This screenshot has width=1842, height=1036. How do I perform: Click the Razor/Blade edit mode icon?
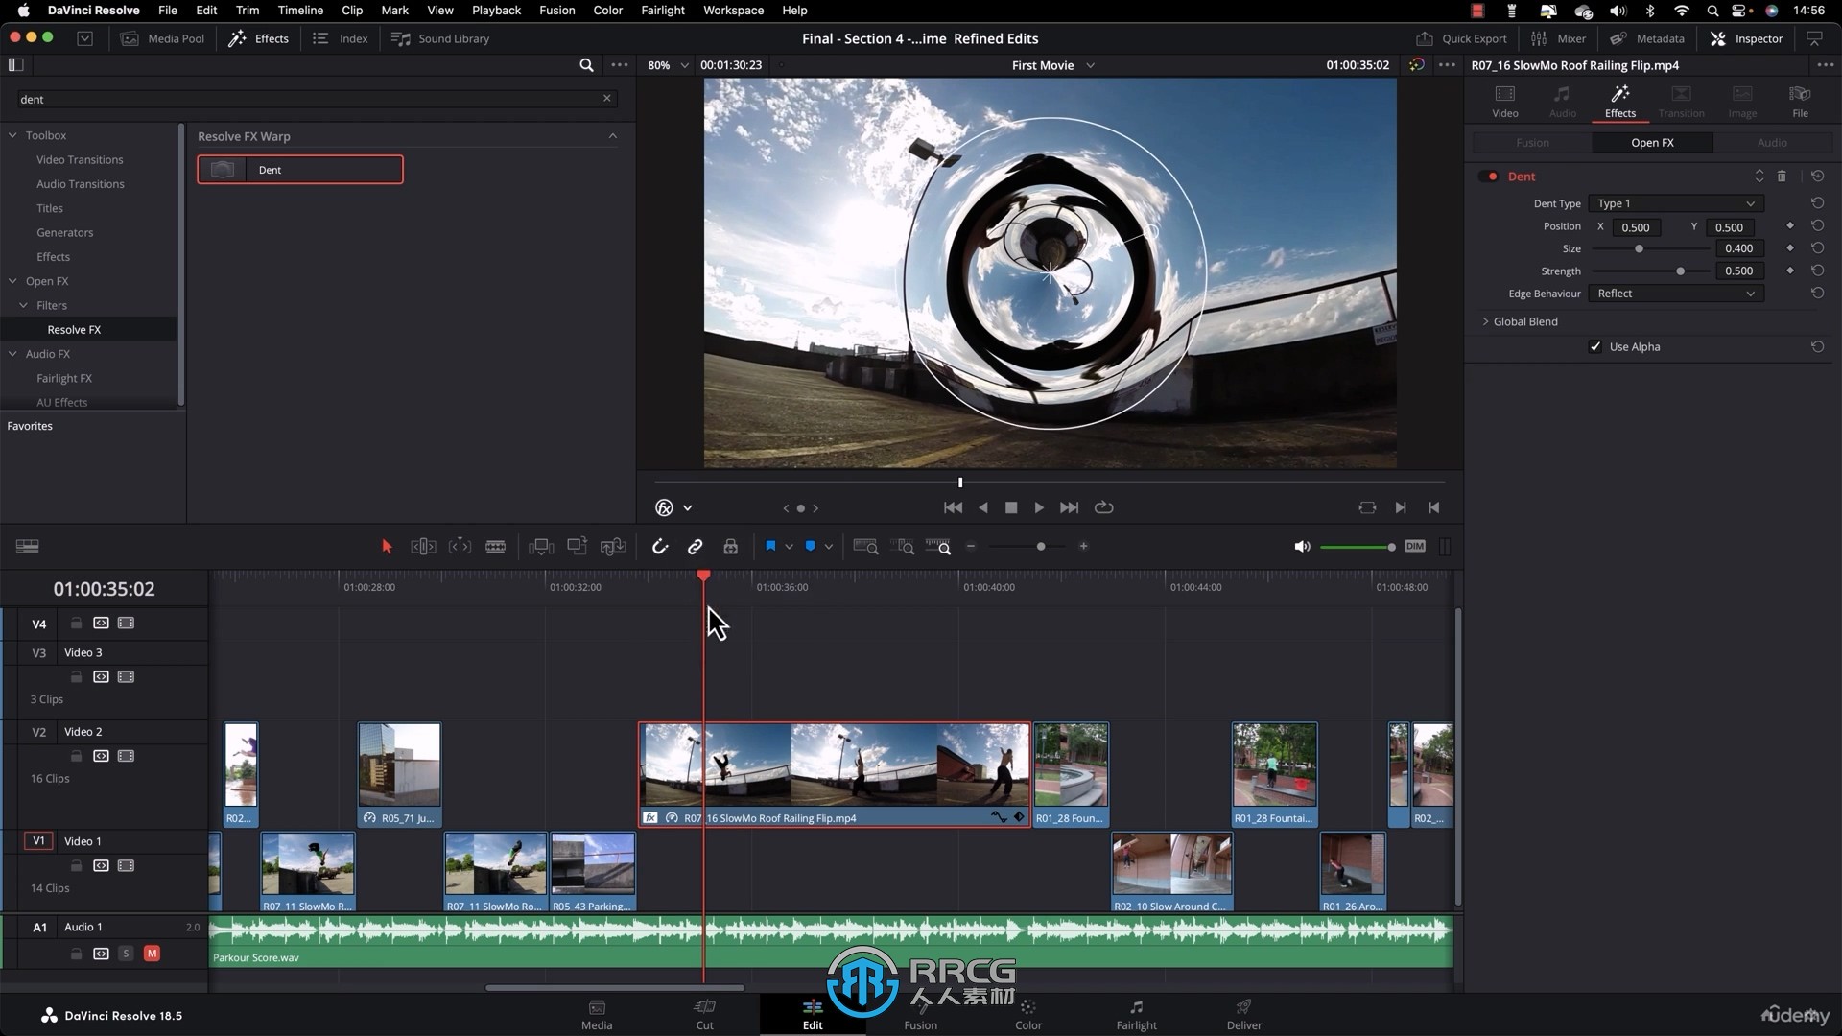[x=495, y=547]
